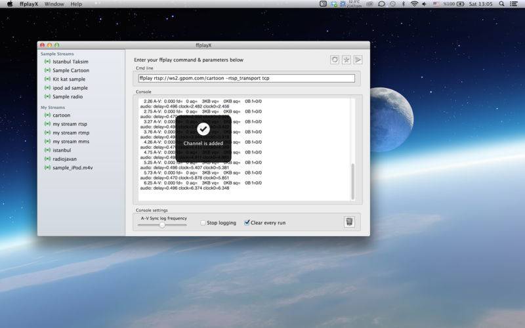Click the stream icon beside cartoon
525x328 pixels.
tap(47, 115)
